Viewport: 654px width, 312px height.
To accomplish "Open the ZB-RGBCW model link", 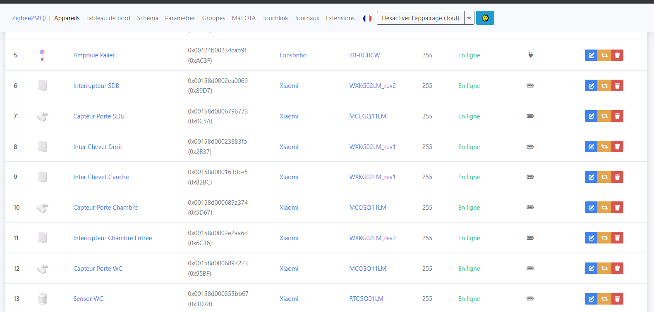I will [364, 55].
